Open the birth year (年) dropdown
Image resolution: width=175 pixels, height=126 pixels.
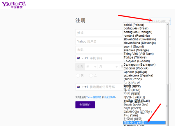(90, 67)
